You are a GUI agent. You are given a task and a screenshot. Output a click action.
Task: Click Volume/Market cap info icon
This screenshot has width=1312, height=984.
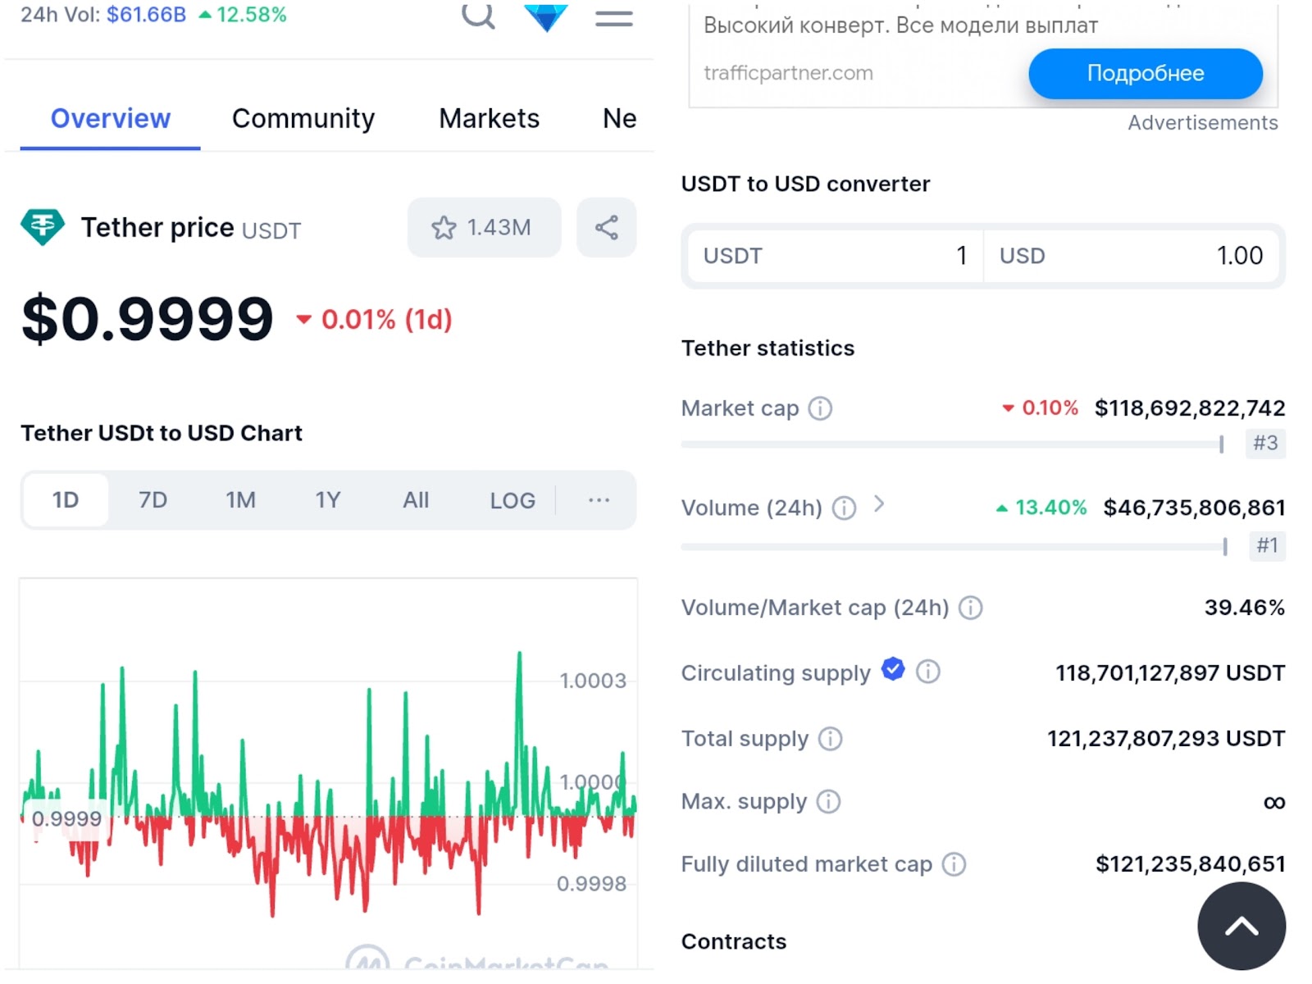click(x=970, y=608)
